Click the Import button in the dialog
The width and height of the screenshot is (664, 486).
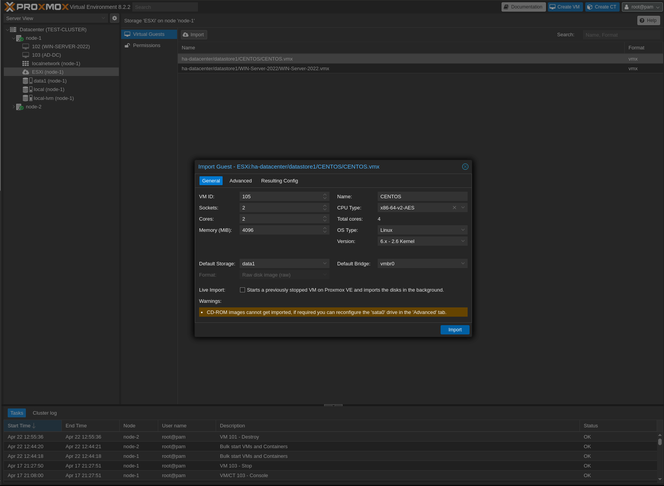(x=454, y=330)
